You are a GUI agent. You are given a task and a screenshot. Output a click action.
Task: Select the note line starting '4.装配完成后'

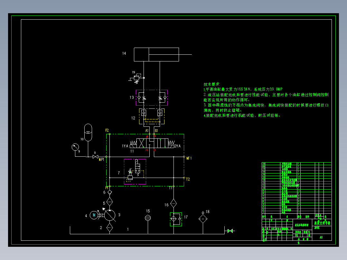coord(242,116)
